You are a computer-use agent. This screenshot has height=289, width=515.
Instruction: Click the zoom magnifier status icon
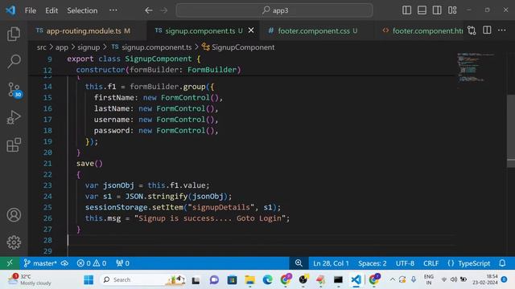pyautogui.click(x=299, y=263)
